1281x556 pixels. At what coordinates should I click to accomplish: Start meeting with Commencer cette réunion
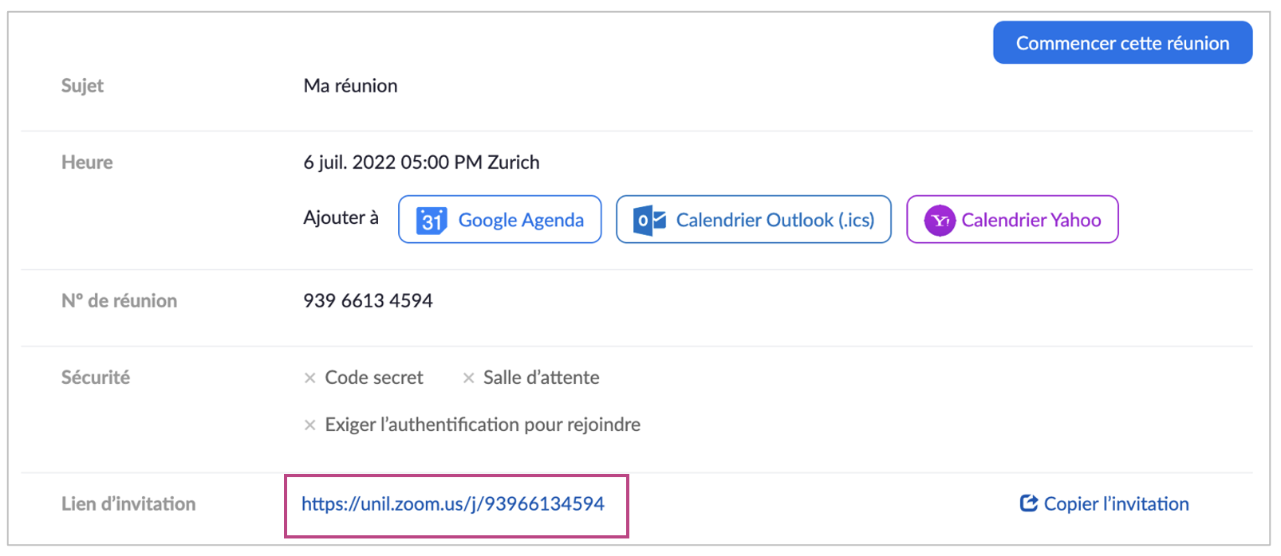pos(1121,43)
